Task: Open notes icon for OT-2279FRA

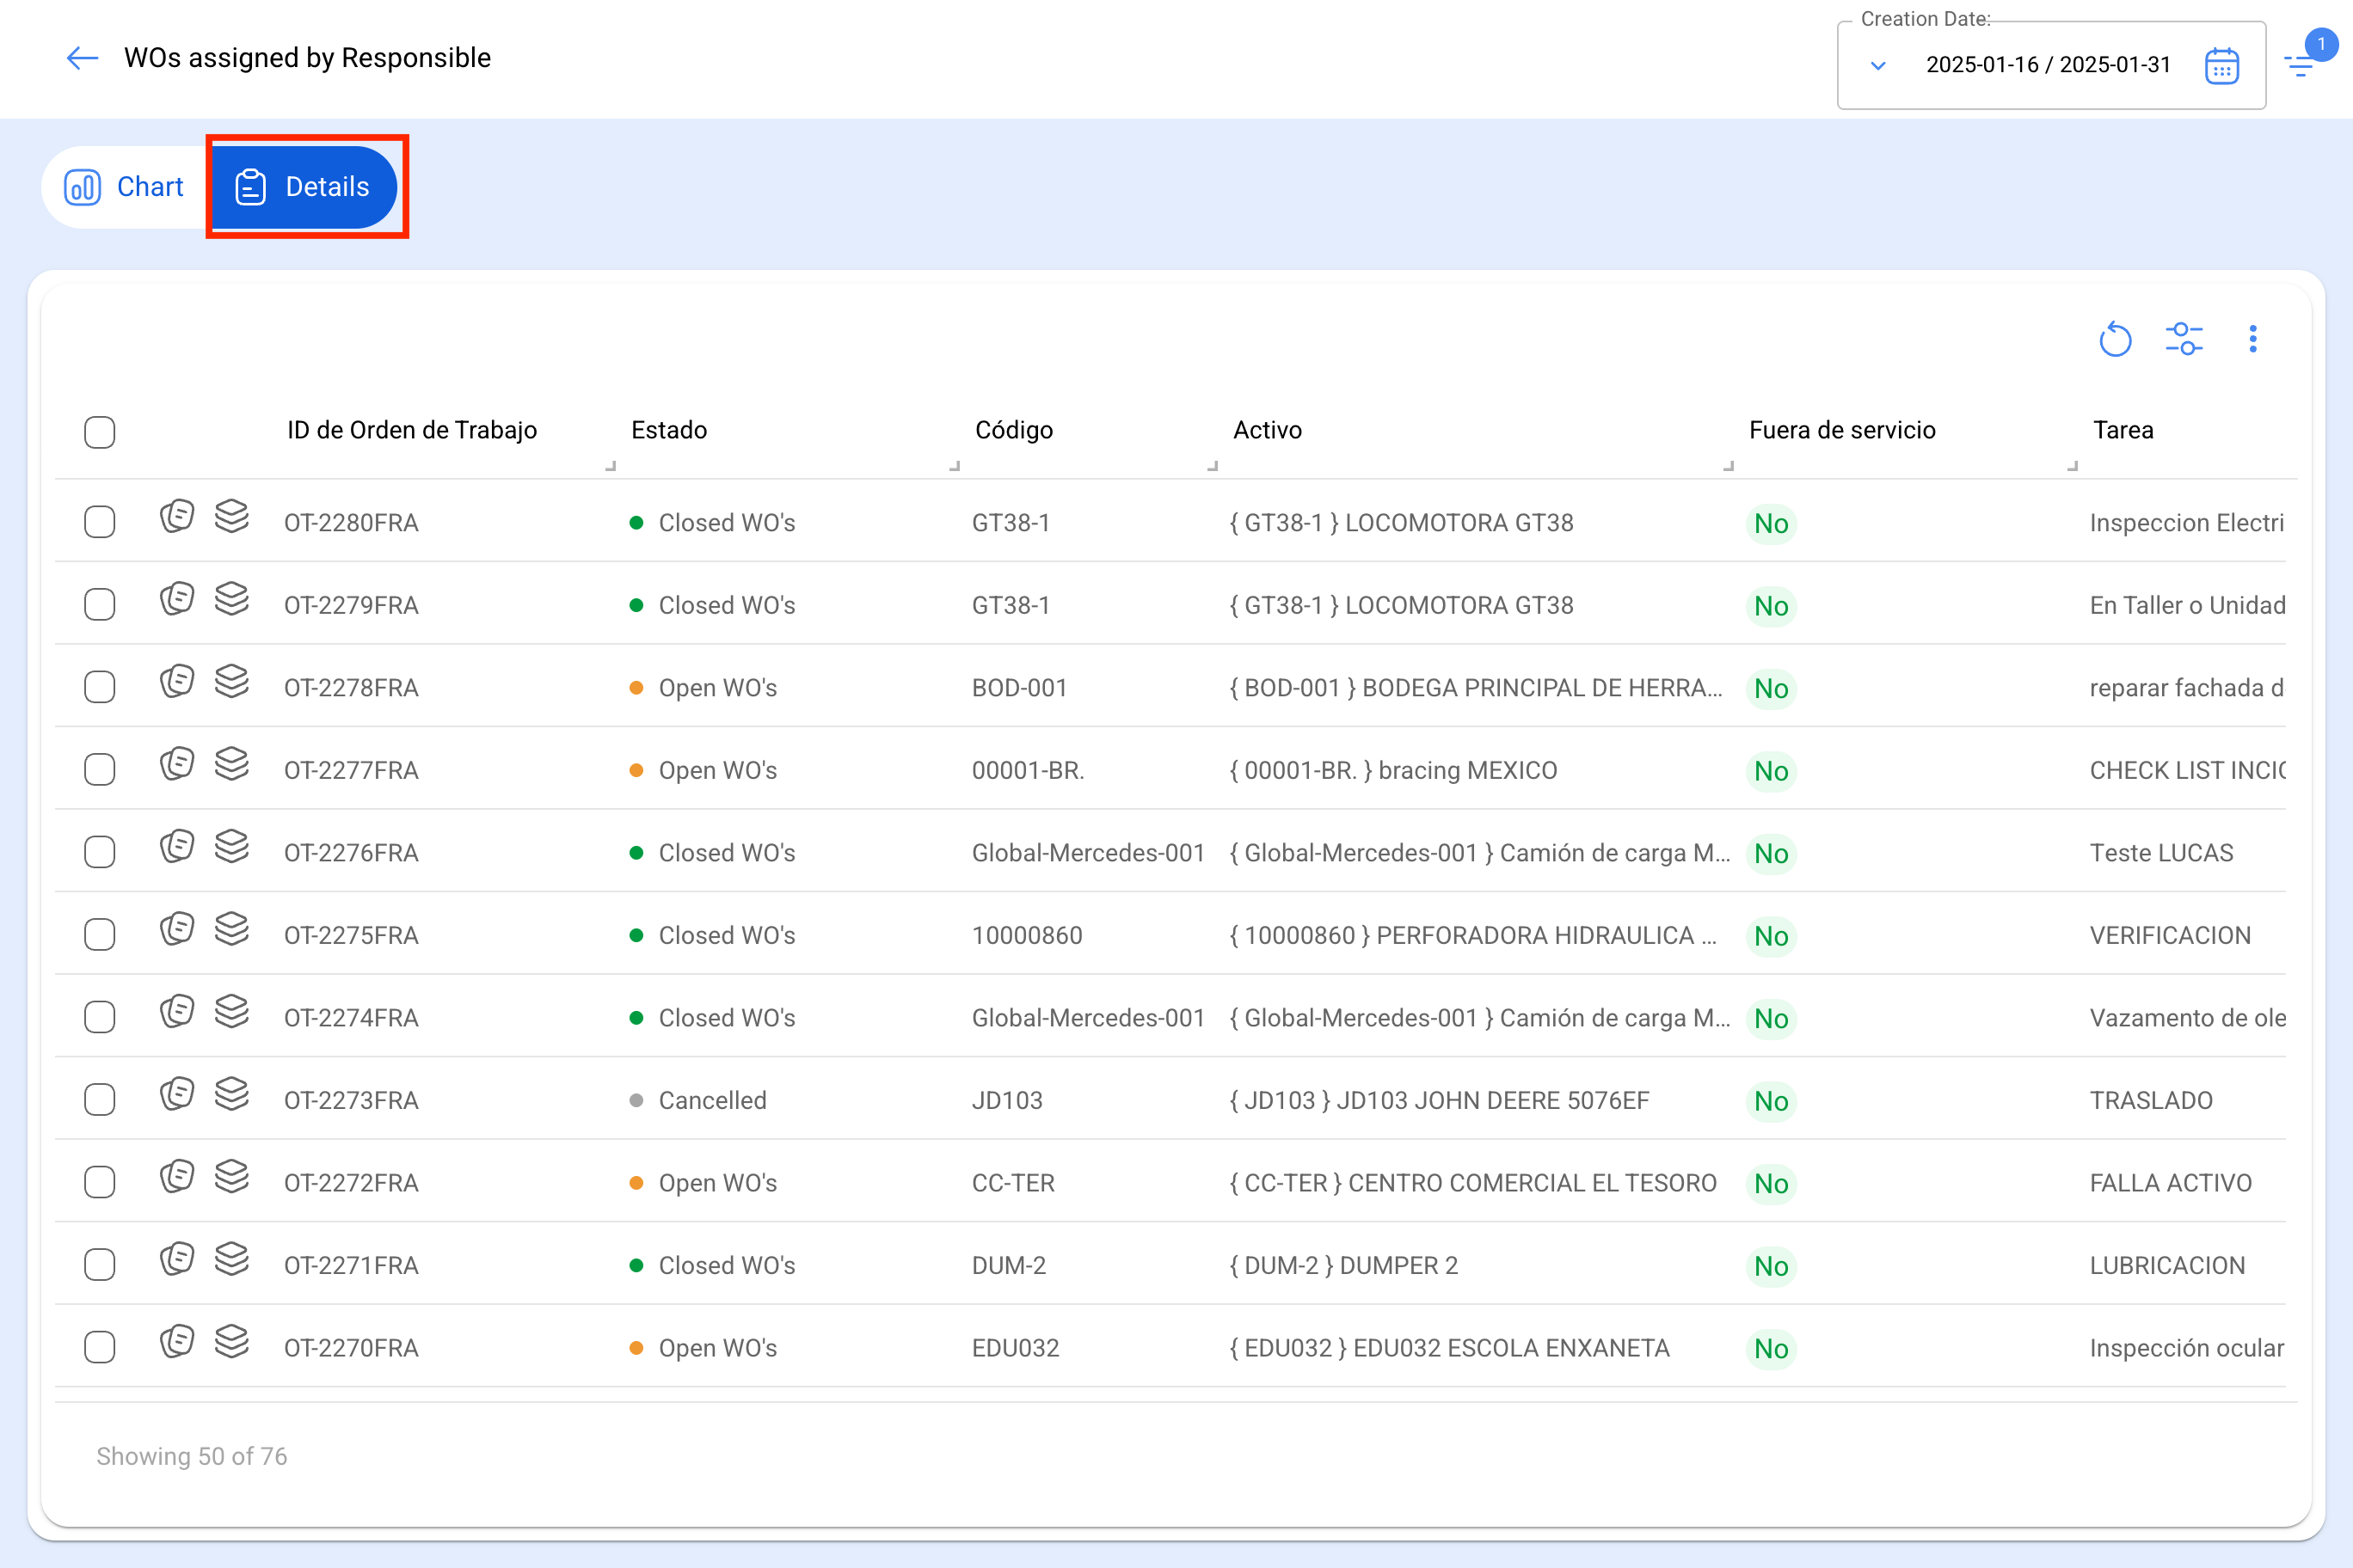Action: 177,599
